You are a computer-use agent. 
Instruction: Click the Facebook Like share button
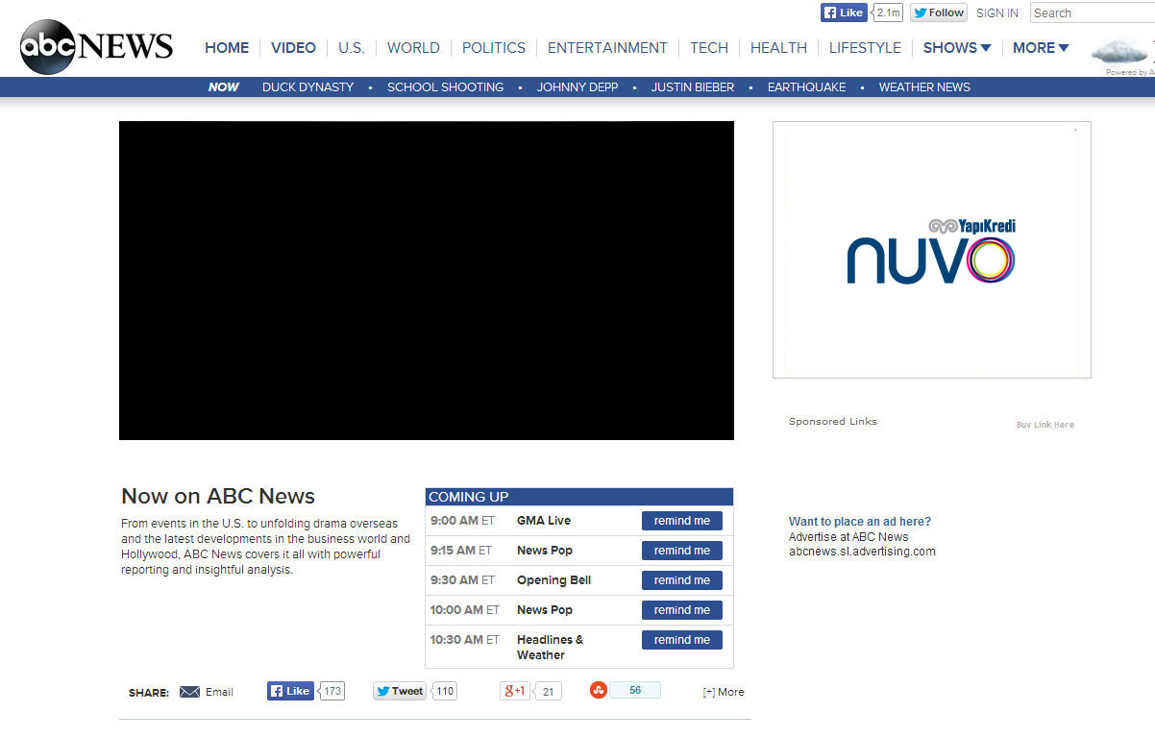click(x=290, y=691)
